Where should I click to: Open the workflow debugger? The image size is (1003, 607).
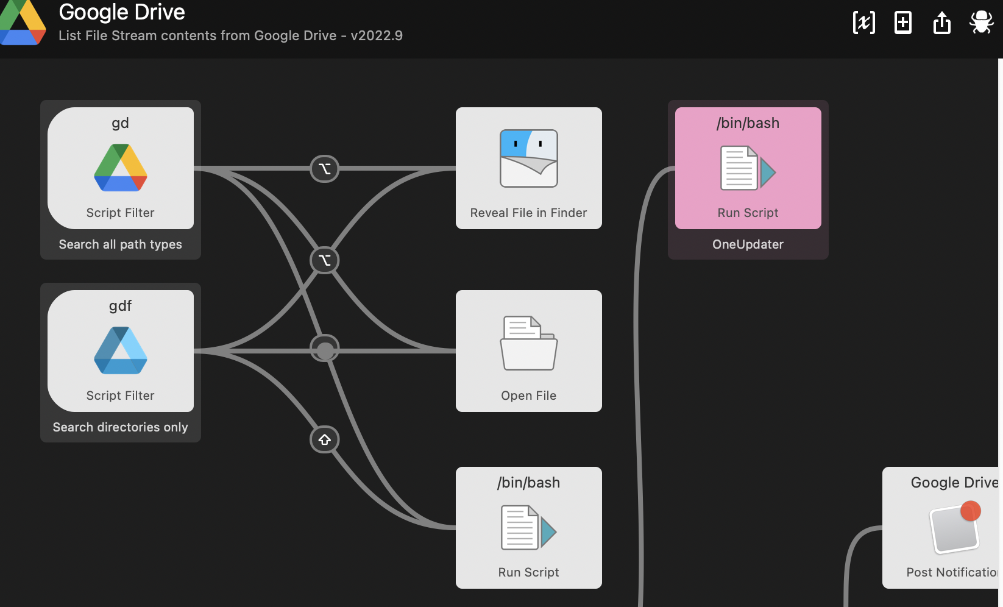pos(980,23)
